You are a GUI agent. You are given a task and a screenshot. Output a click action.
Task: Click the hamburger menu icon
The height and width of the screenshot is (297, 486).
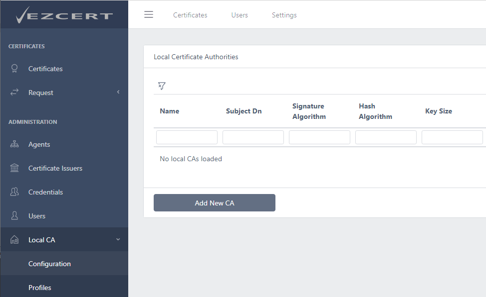149,14
